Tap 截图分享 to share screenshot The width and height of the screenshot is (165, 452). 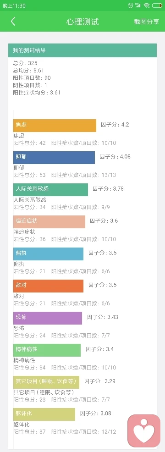coord(147,22)
